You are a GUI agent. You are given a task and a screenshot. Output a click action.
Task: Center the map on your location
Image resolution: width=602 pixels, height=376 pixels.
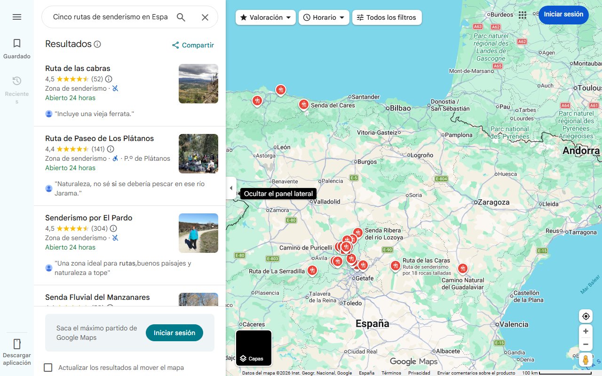click(x=586, y=316)
